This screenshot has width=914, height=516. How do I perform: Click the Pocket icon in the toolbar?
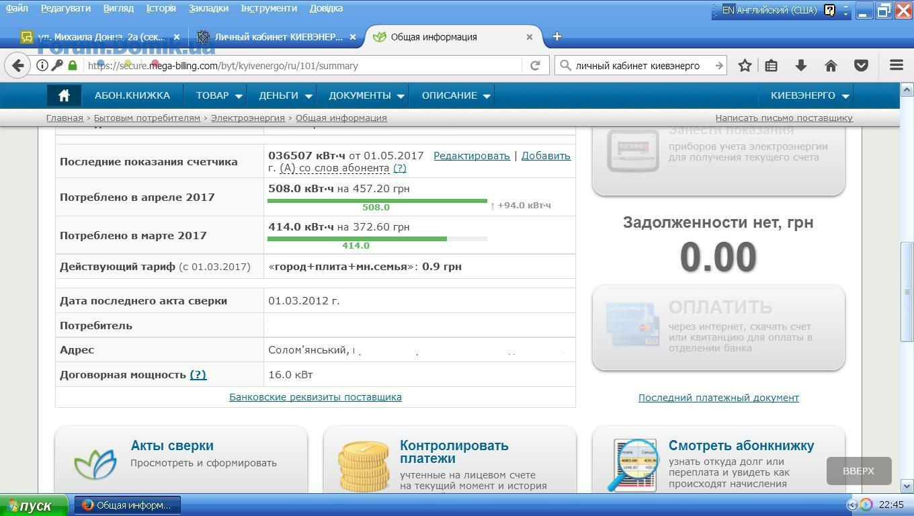[861, 65]
